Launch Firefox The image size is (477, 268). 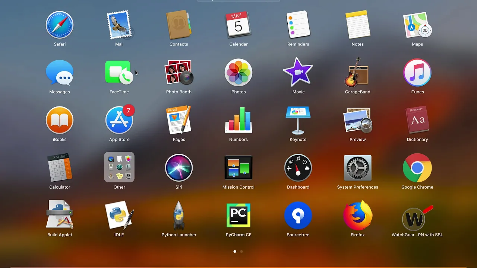click(358, 216)
